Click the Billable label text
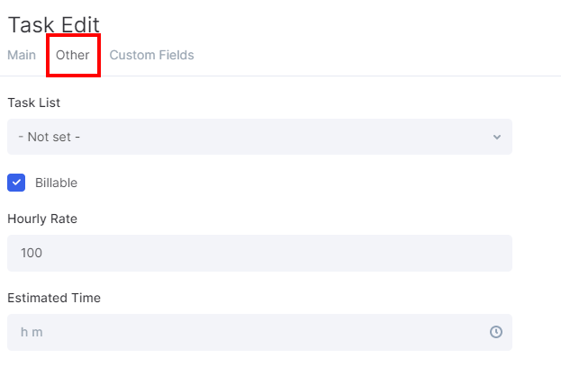Screen dimensions: 561x367 (x=56, y=183)
